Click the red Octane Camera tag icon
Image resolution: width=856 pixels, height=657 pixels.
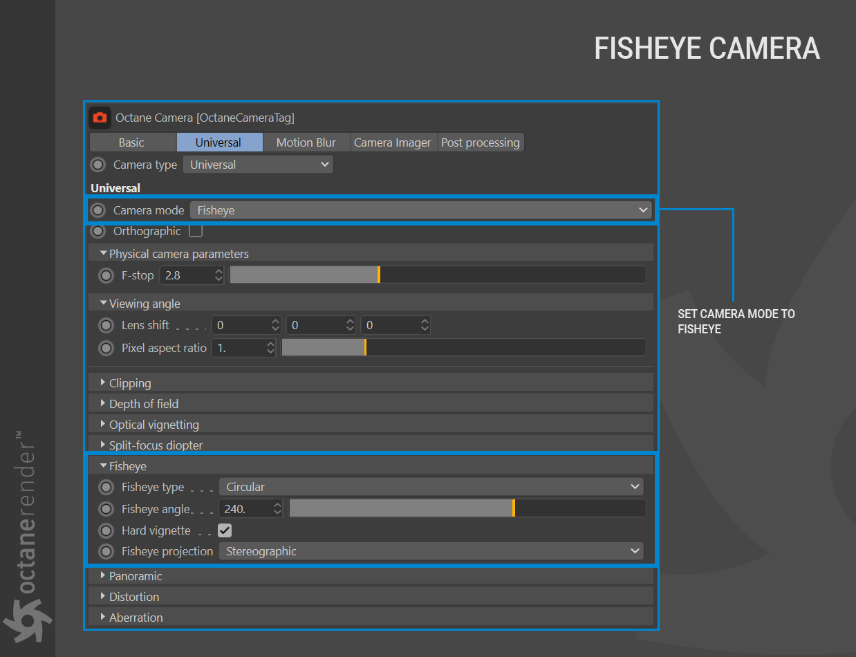pyautogui.click(x=100, y=118)
